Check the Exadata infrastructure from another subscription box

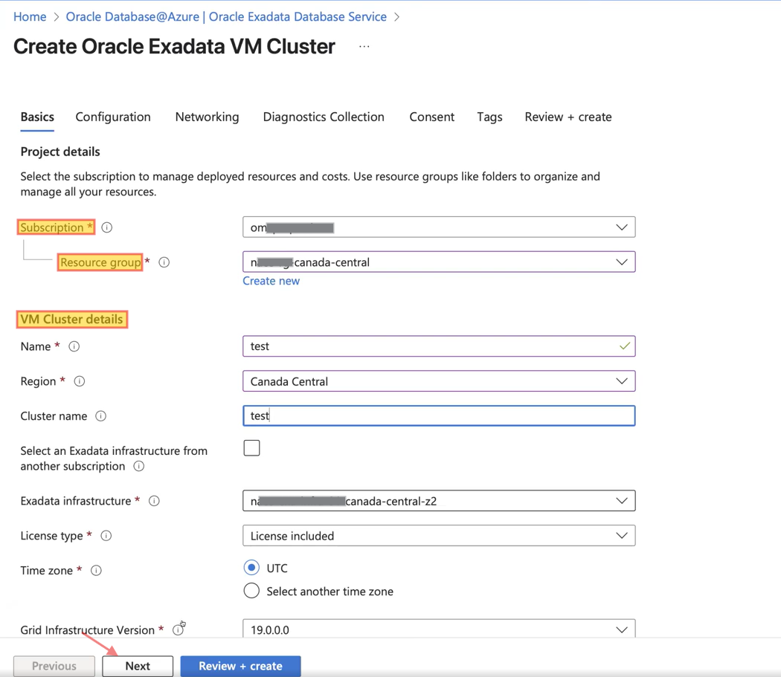pos(251,448)
